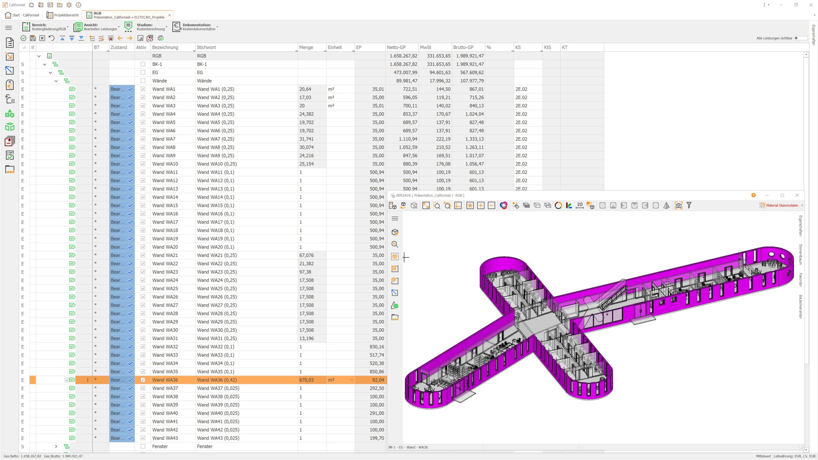Toggle the Aktiv checkbox for Wand WA36
Screen dimensions: 818x460
(143, 380)
